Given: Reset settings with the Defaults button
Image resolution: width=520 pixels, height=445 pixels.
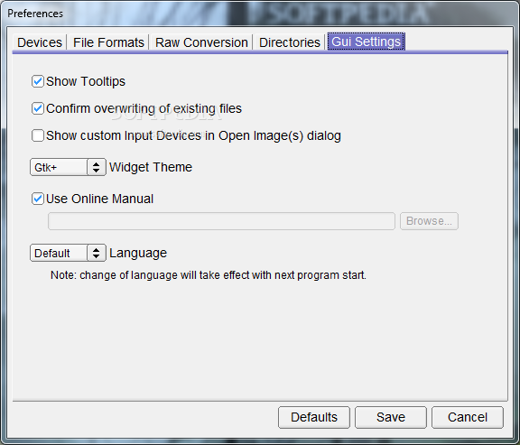Looking at the screenshot, I should tap(314, 417).
